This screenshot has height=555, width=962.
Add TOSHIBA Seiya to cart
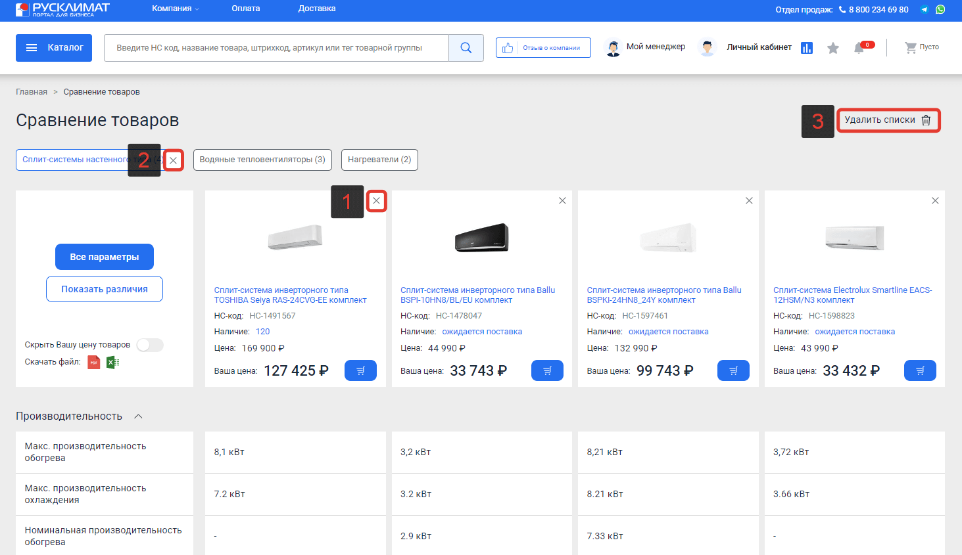tap(360, 370)
